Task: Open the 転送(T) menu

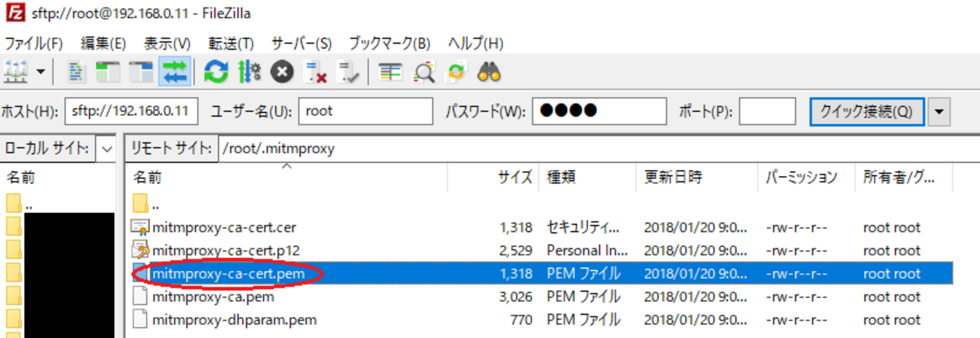Action: [x=231, y=43]
